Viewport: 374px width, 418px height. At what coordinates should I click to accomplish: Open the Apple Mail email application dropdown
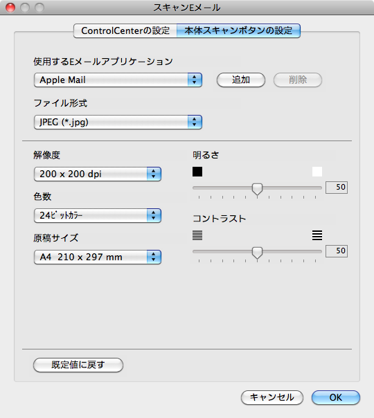point(118,80)
